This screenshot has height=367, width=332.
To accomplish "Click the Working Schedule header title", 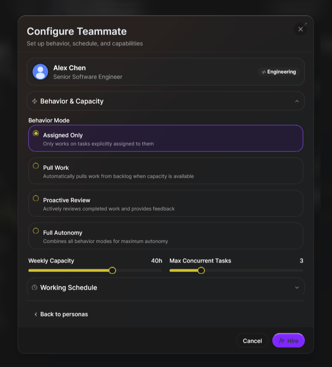I will (69, 288).
